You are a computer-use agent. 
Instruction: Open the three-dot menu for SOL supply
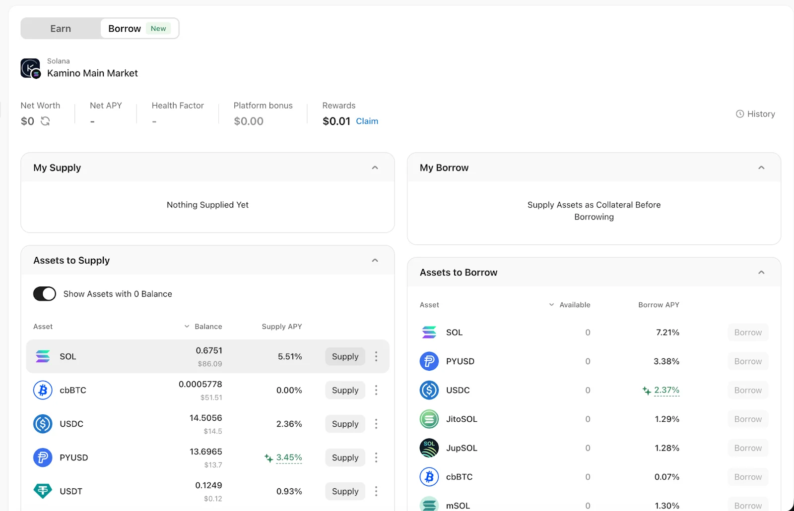coord(376,356)
